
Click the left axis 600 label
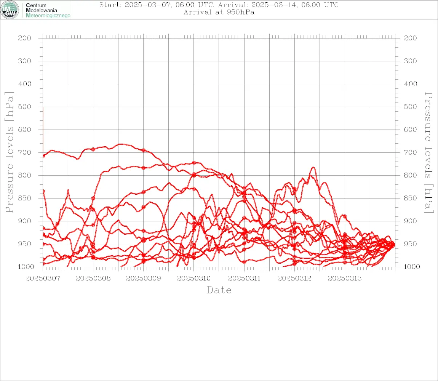pyautogui.click(x=25, y=130)
